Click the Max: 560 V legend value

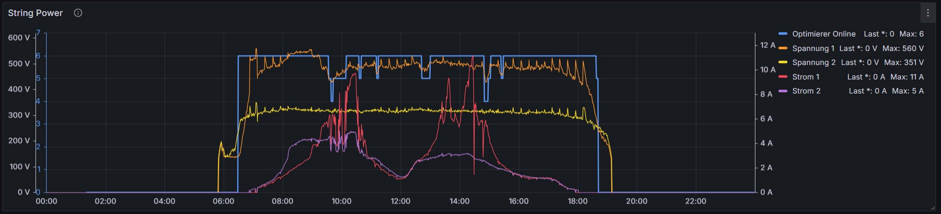click(x=903, y=48)
